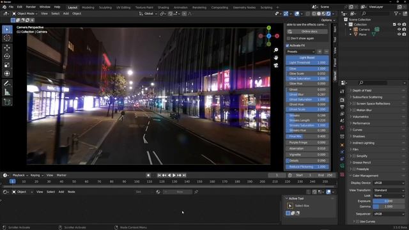Click the viewport navigation axis gizmo

268,36
